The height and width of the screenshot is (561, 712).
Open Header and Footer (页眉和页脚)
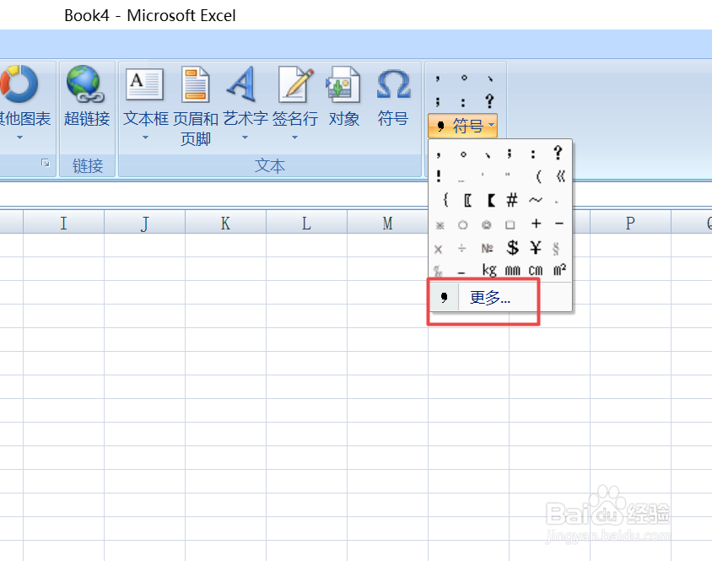195,106
